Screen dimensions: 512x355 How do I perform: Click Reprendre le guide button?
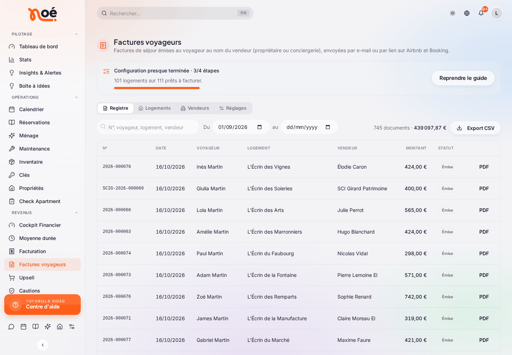click(463, 78)
